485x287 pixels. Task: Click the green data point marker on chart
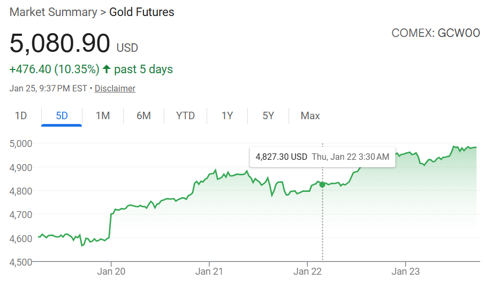click(322, 184)
